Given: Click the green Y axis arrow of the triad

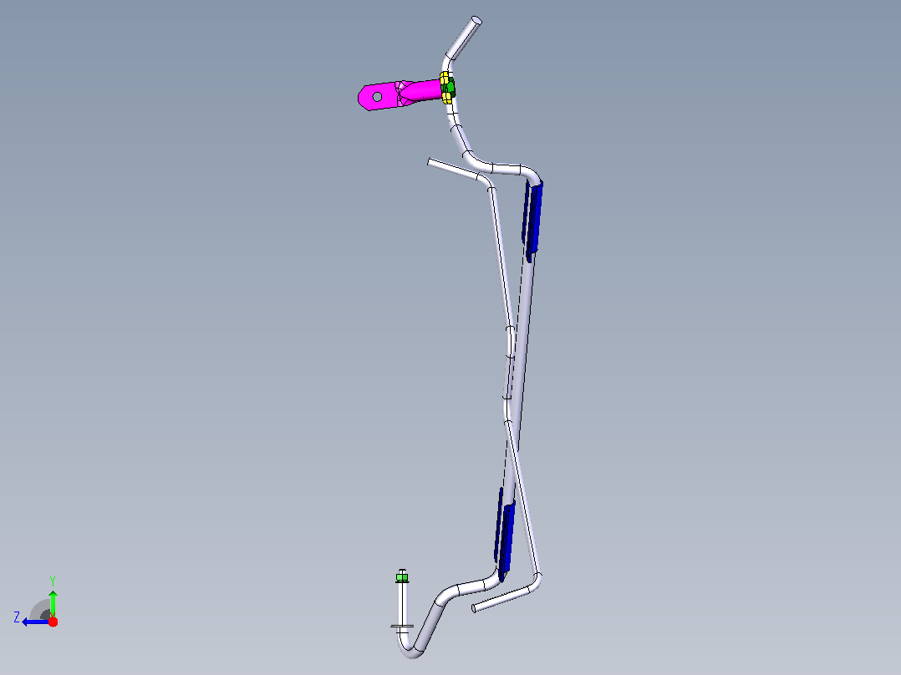Looking at the screenshot, I should coord(53,602).
